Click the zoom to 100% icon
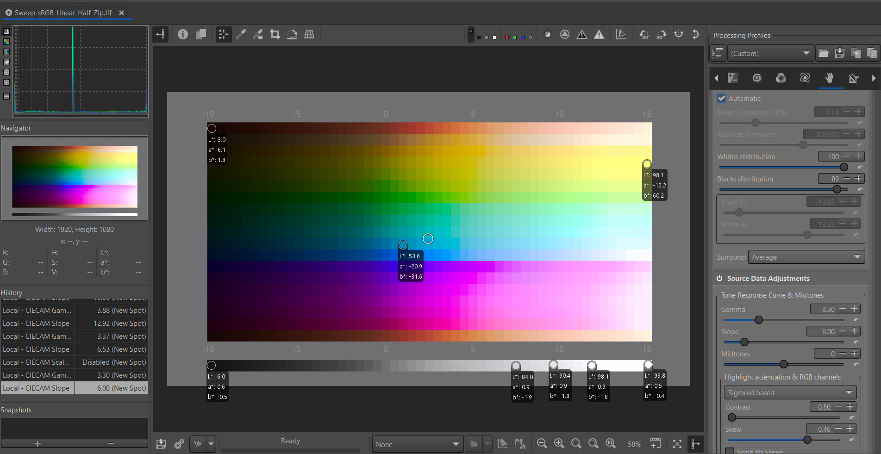This screenshot has width=881, height=454. click(610, 443)
